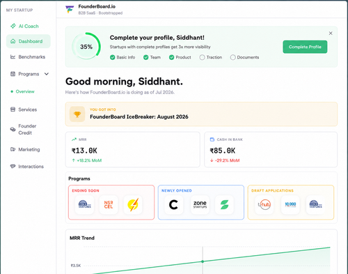Click the Interactions handshake icon
Viewport: 348px width, 274px height.
[x=13, y=167]
